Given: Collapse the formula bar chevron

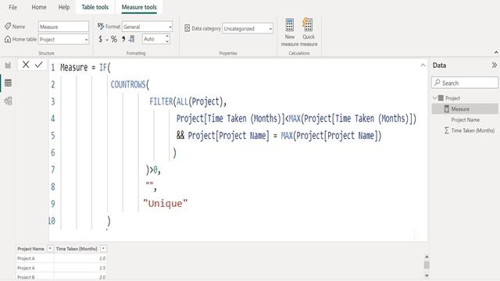Looking at the screenshot, I should pos(423,65).
